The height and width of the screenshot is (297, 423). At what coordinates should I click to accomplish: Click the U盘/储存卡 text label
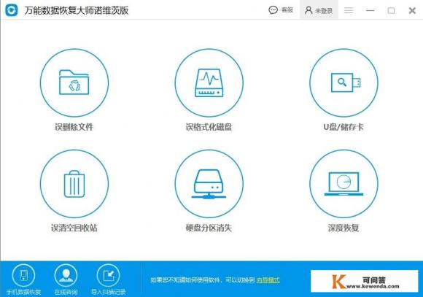click(344, 127)
